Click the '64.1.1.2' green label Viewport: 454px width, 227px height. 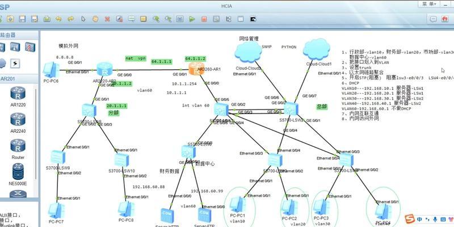coord(195,59)
